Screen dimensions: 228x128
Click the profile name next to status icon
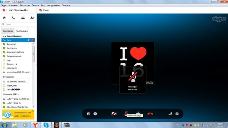20,10
